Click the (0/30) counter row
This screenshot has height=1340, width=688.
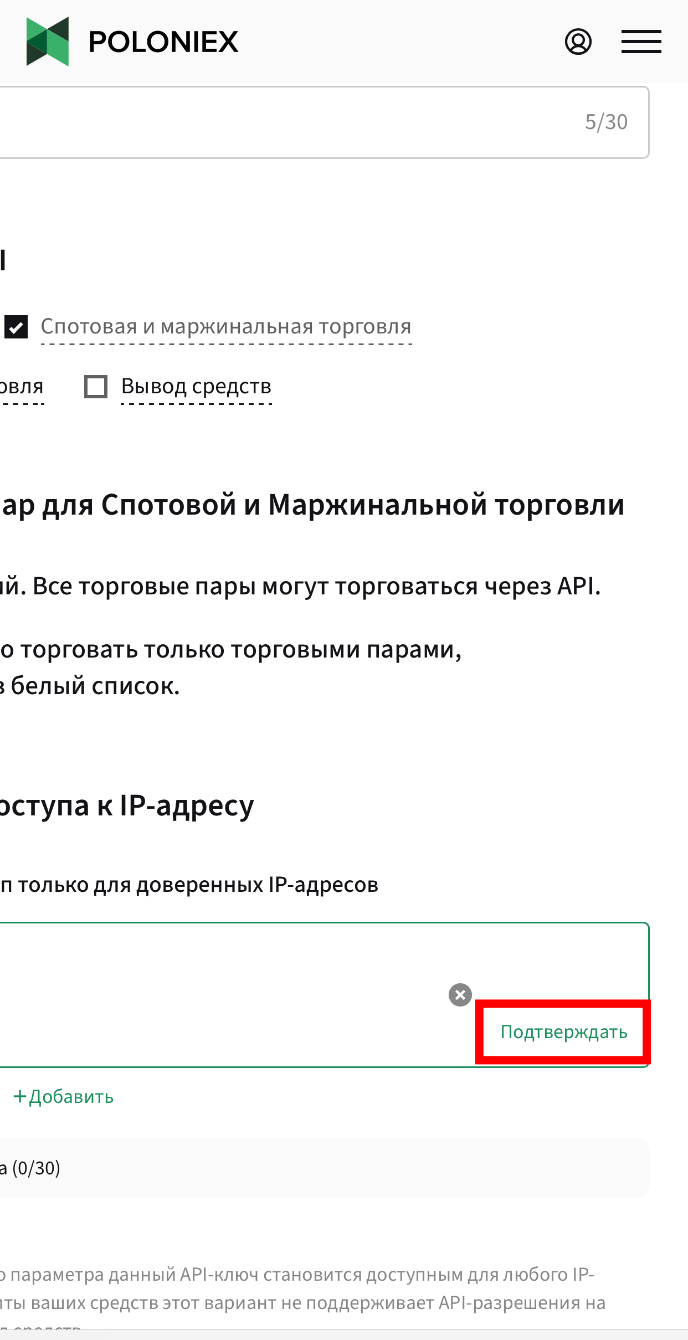[x=325, y=1168]
